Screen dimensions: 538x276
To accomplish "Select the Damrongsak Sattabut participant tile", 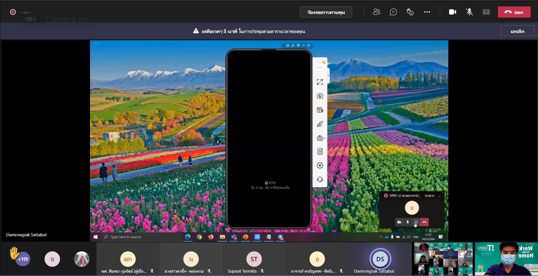I will pyautogui.click(x=380, y=259).
